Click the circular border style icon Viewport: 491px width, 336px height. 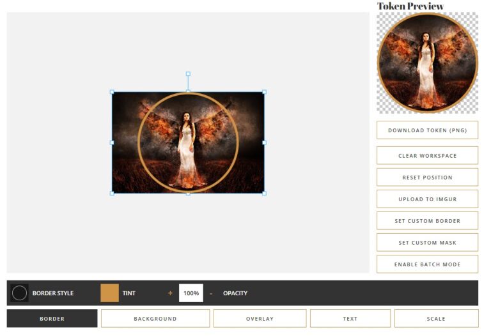tap(20, 293)
